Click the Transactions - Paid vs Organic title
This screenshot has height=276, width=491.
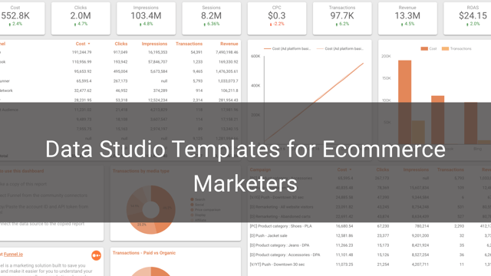click(144, 253)
